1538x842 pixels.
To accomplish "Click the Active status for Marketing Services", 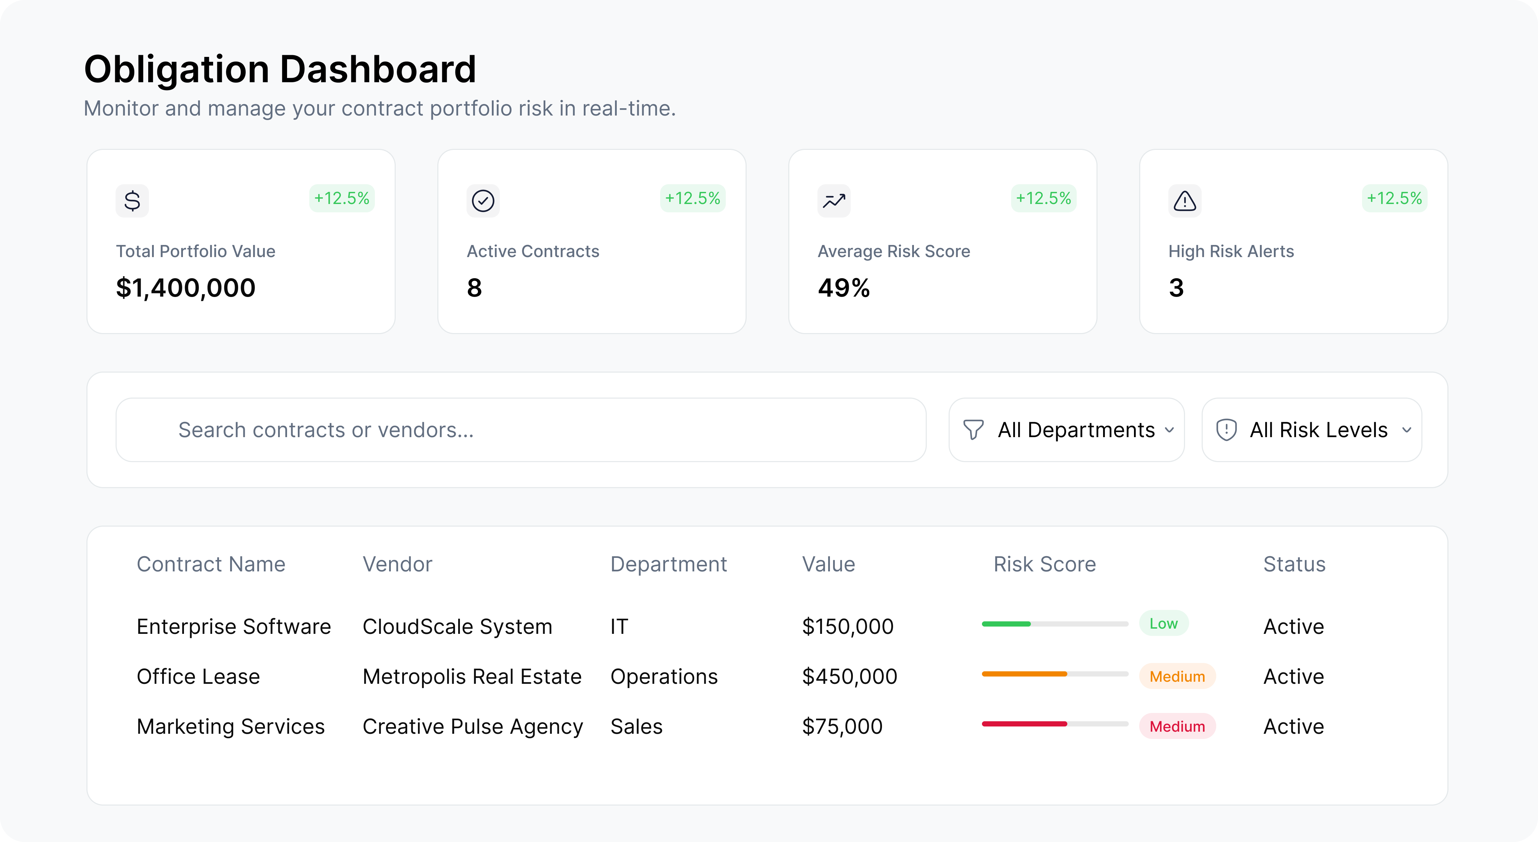I will (x=1293, y=726).
